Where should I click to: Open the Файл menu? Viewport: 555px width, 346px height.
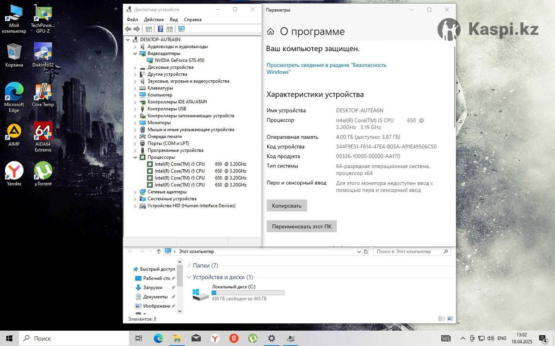(x=132, y=19)
